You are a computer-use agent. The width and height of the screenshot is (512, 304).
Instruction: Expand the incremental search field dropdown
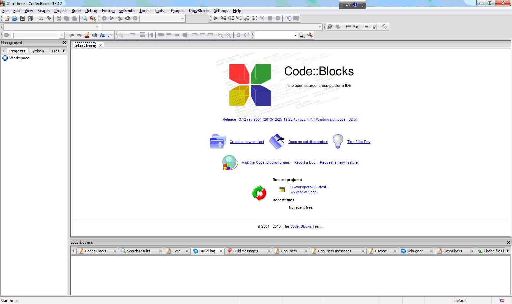[62, 35]
